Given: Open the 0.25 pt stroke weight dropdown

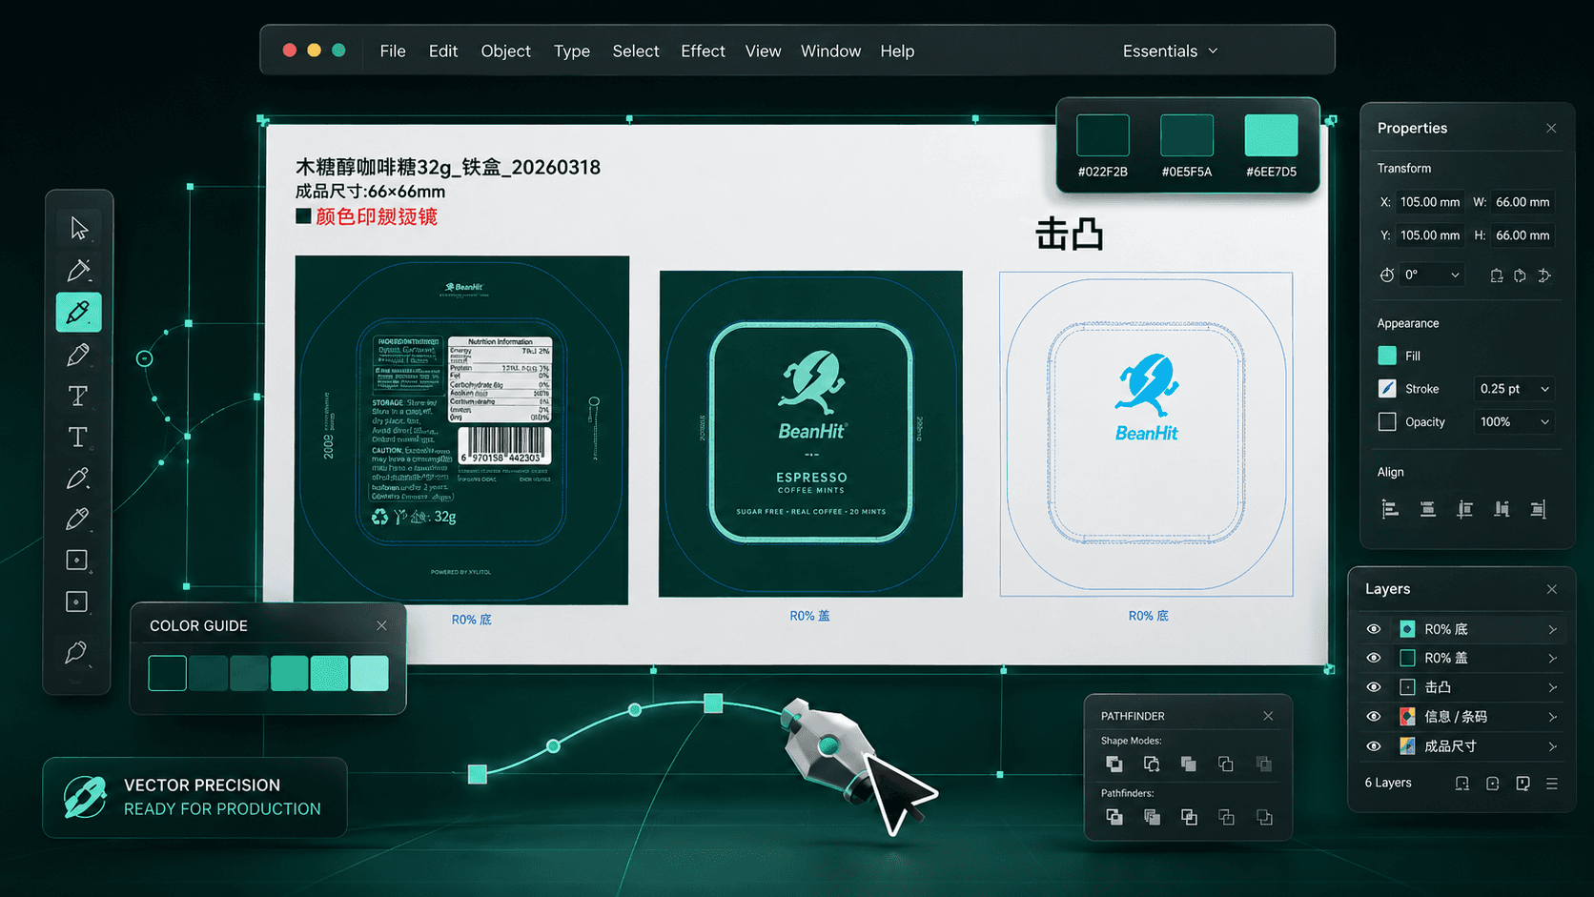Looking at the screenshot, I should coord(1515,389).
